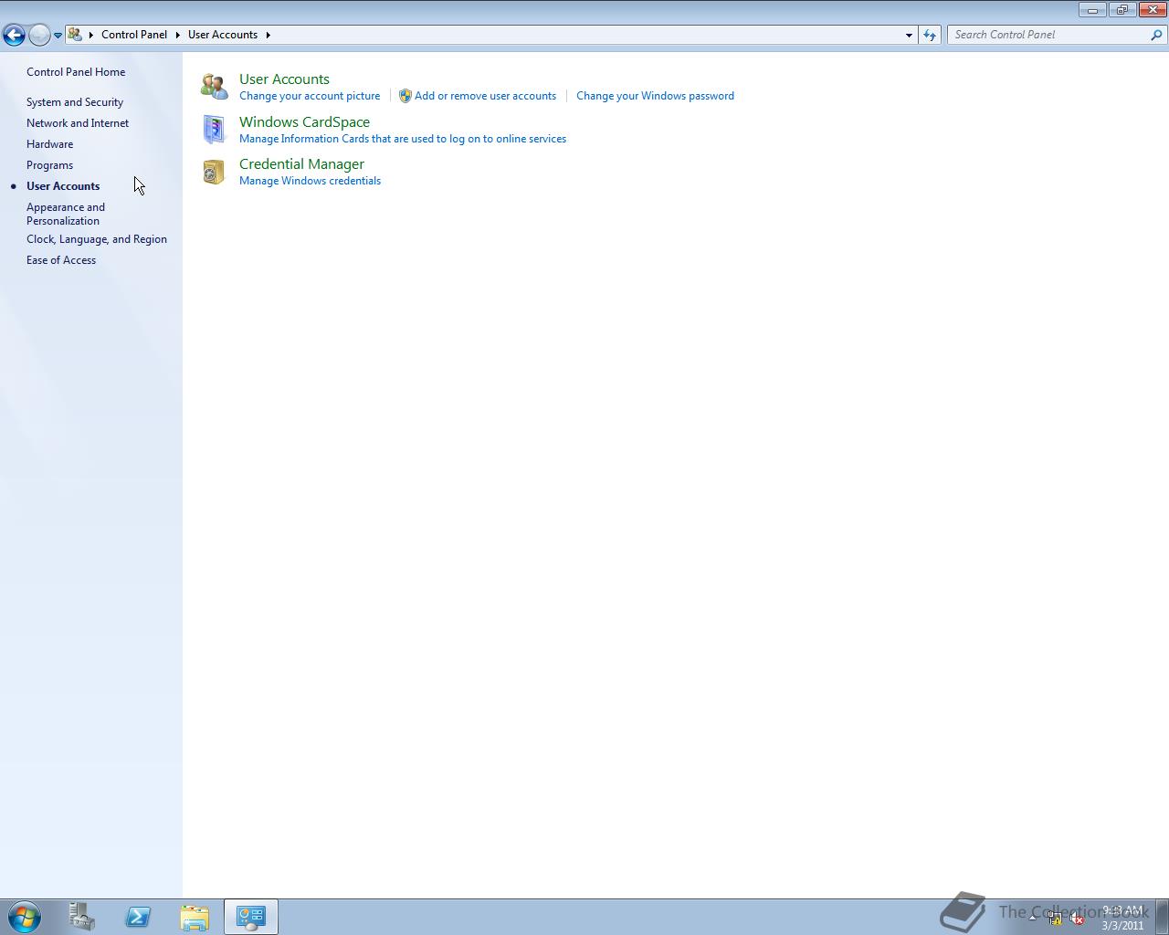Click Control Panel in the breadcrumb

(x=134, y=35)
